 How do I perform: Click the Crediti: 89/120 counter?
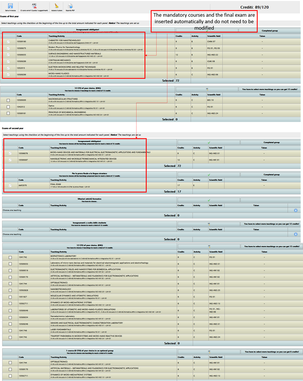point(254,7)
